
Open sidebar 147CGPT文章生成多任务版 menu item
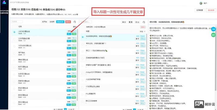coord(4,12)
